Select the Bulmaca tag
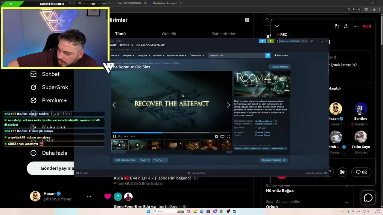This screenshot has height=215, width=383. click(x=238, y=148)
